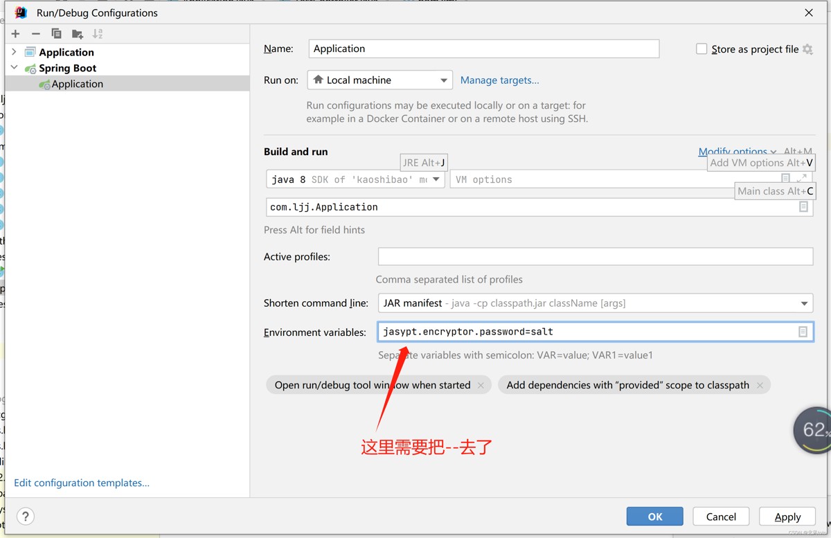
Task: Click the home icon in the Run on dropdown
Action: (318, 80)
